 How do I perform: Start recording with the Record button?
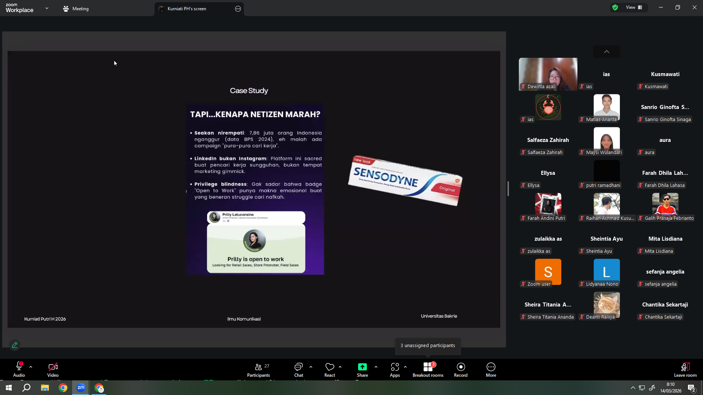tap(461, 369)
